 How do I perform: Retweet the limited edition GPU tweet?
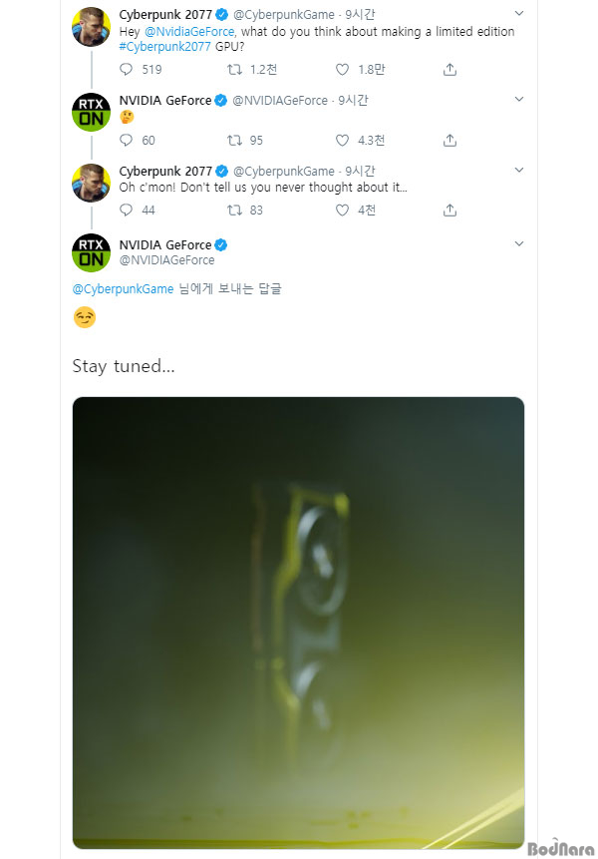tap(234, 69)
